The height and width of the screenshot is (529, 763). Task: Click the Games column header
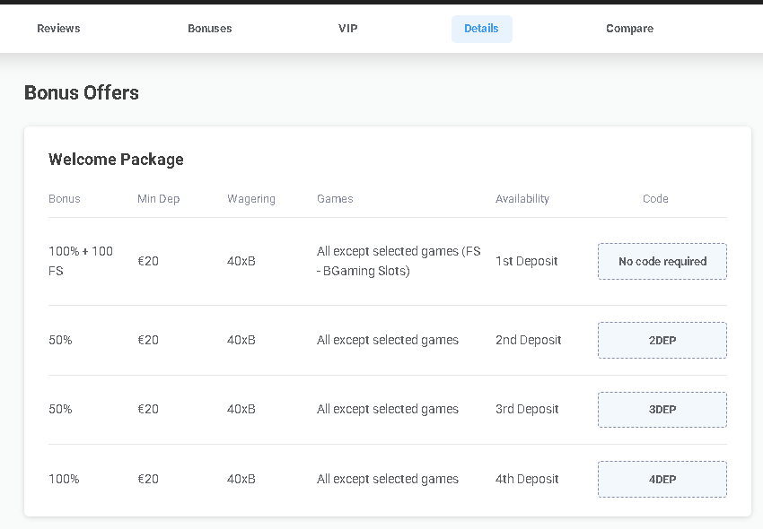[x=335, y=199]
